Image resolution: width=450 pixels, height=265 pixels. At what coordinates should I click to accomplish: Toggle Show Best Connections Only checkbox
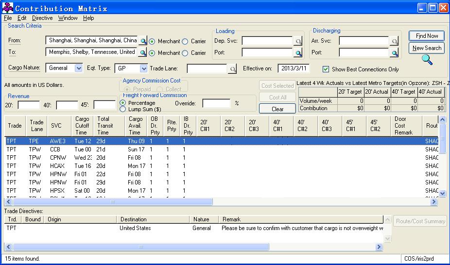326,69
